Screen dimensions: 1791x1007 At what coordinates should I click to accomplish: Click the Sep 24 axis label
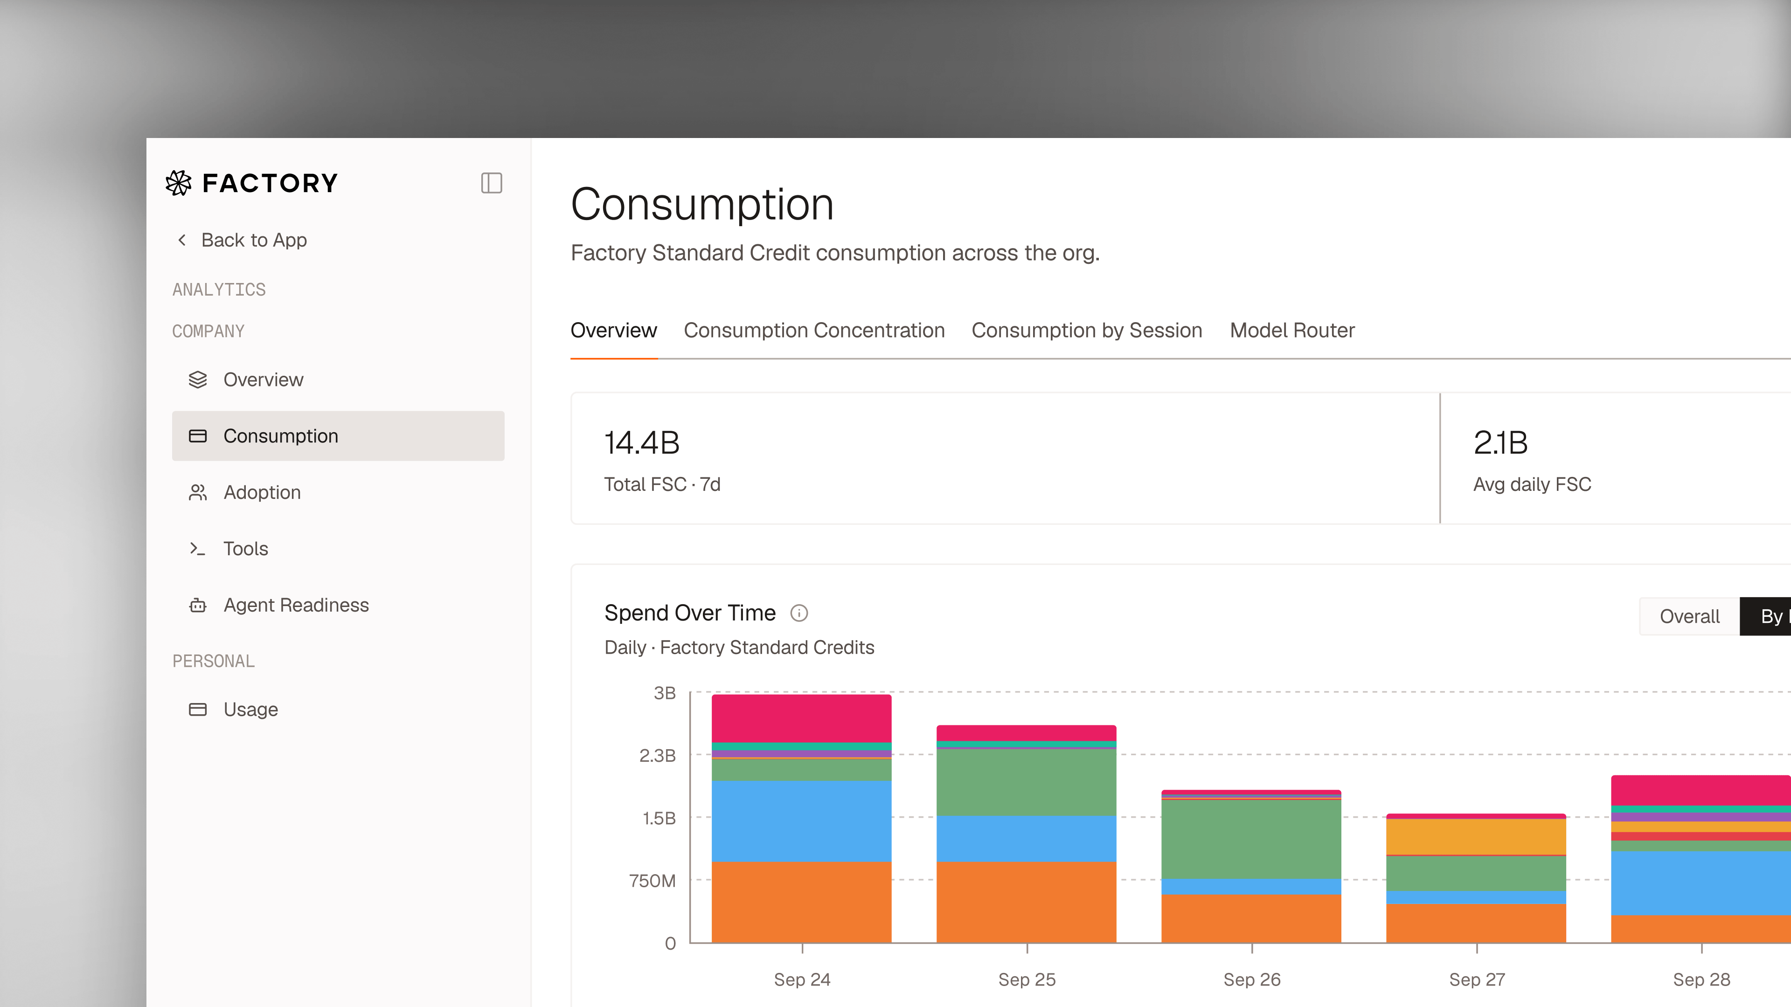click(x=802, y=979)
